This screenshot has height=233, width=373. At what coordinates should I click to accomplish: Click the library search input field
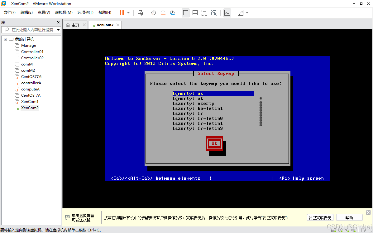tap(29, 30)
